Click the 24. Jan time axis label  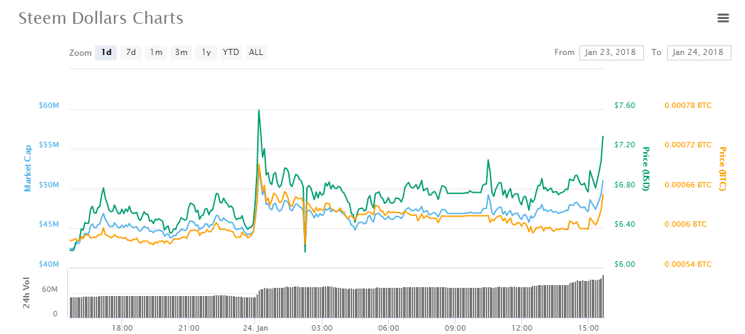tap(255, 328)
